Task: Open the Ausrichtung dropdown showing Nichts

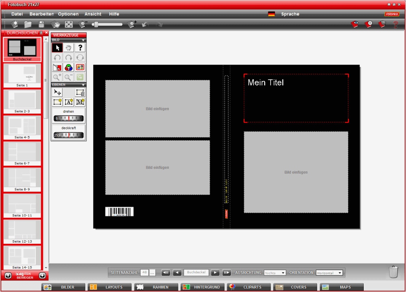Action: coord(275,273)
